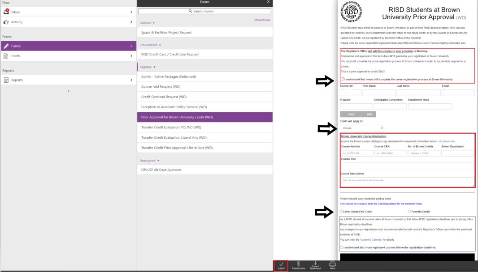This screenshot has height=272, width=478.
Task: Select the Letter Graded/No Credit radio button
Action: [341, 212]
